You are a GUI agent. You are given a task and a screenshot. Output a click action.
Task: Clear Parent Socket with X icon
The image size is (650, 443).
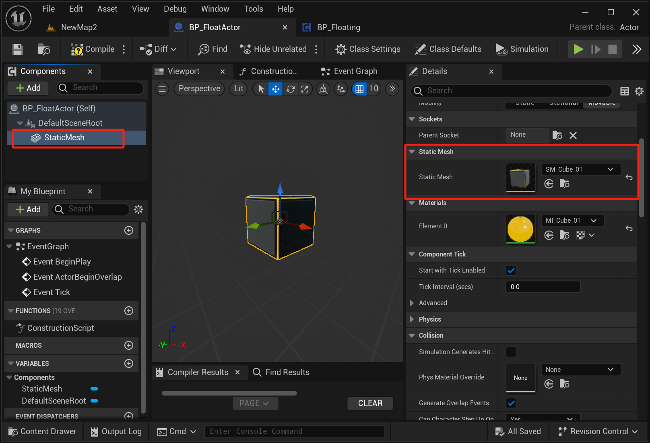pos(573,135)
